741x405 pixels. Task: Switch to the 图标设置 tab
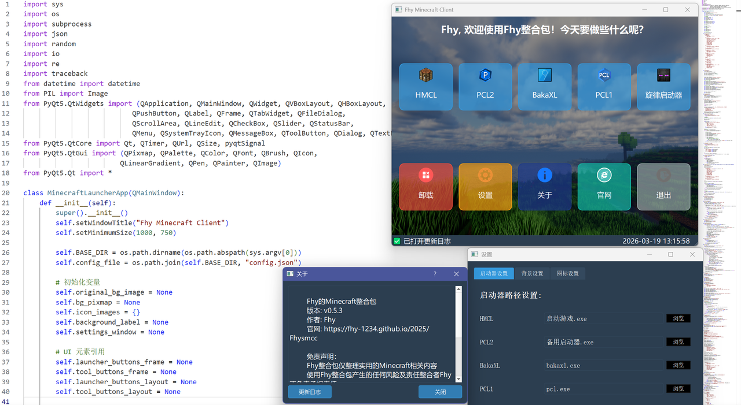(568, 273)
